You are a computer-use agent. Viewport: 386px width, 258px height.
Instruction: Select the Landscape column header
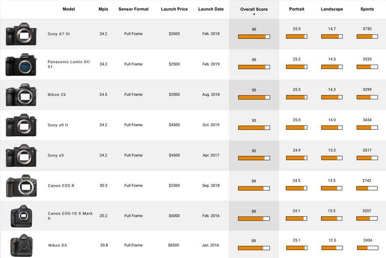pos(332,9)
